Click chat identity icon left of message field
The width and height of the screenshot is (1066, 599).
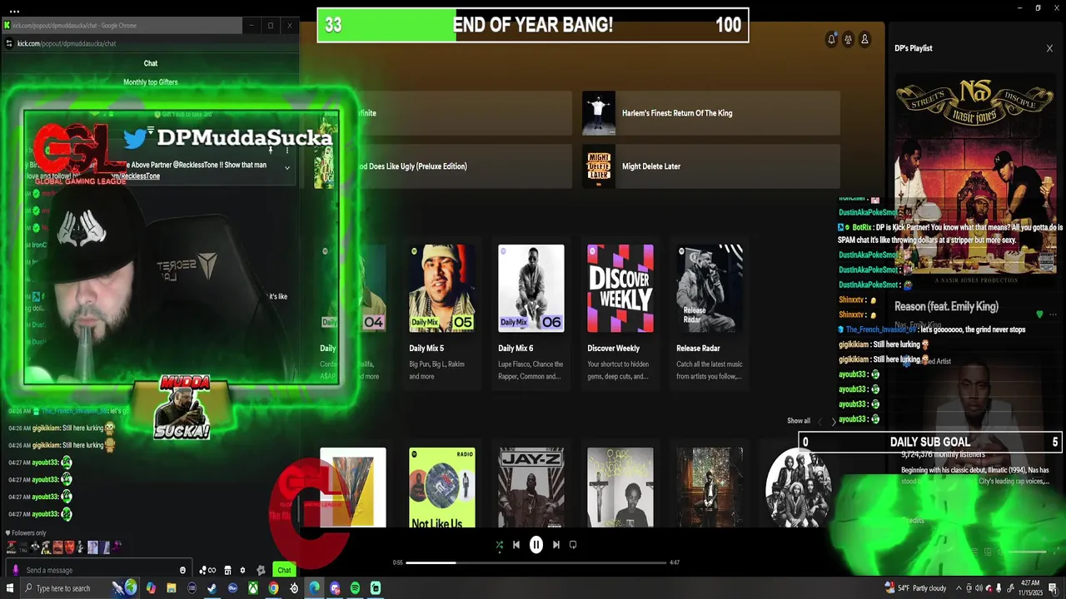click(x=15, y=570)
